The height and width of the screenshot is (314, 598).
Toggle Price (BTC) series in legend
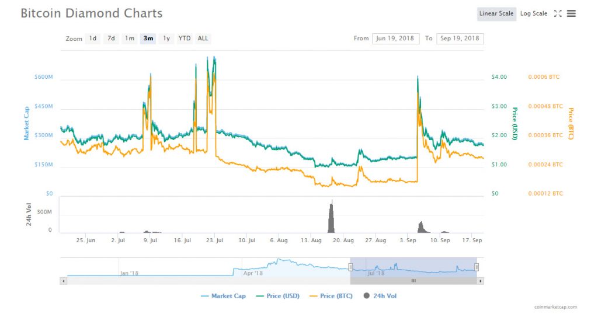click(x=331, y=296)
